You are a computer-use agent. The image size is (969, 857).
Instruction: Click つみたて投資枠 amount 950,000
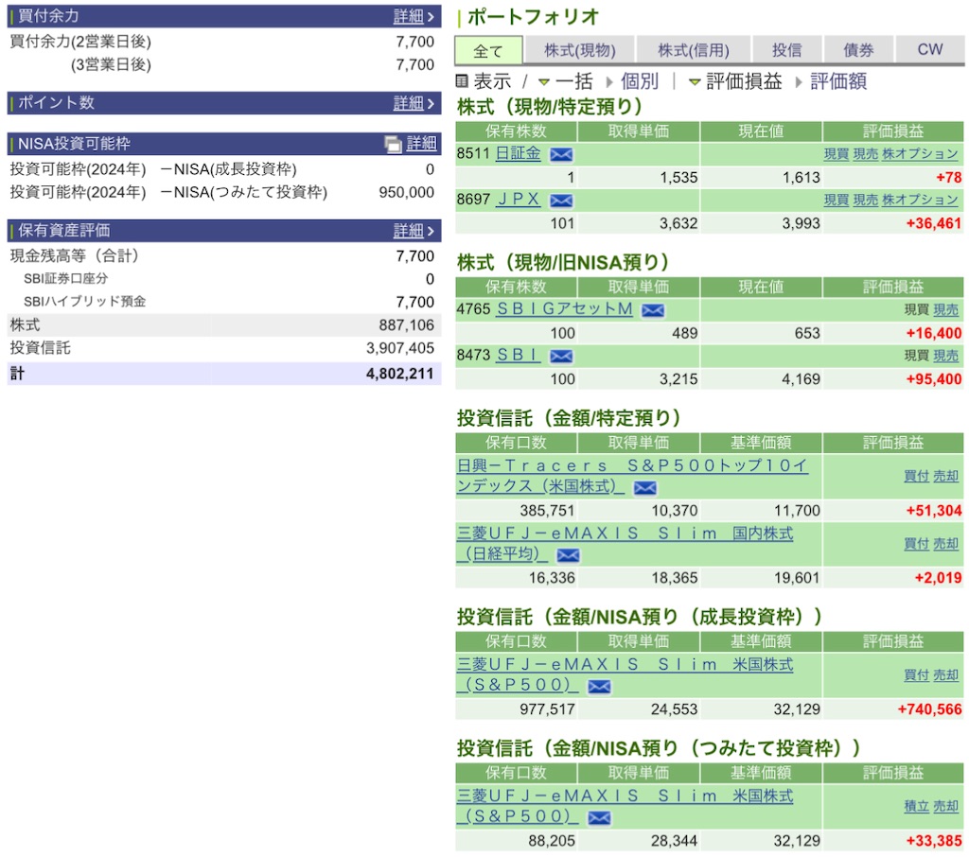(407, 193)
